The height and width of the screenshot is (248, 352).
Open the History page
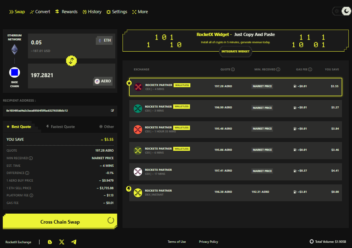pos(92,12)
